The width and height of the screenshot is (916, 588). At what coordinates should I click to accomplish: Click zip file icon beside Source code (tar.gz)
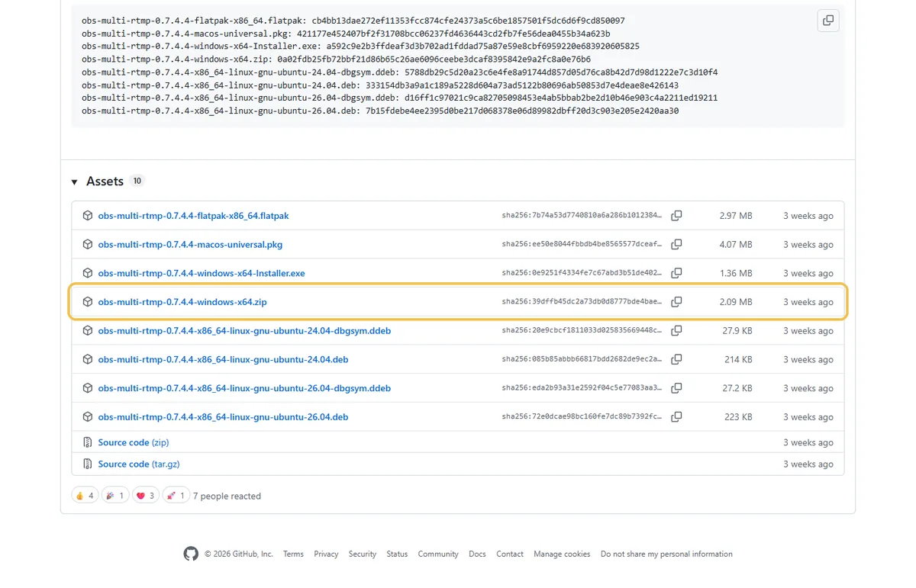[88, 464]
